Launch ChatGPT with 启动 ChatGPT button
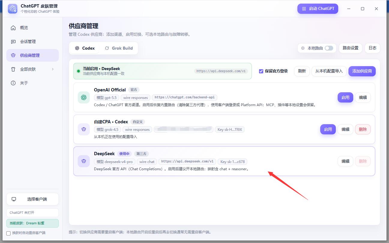The width and height of the screenshot is (389, 243). [318, 9]
